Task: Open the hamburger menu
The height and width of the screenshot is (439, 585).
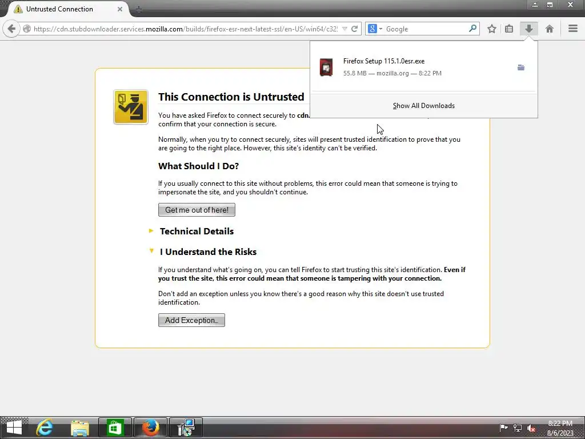Action: coord(573,29)
